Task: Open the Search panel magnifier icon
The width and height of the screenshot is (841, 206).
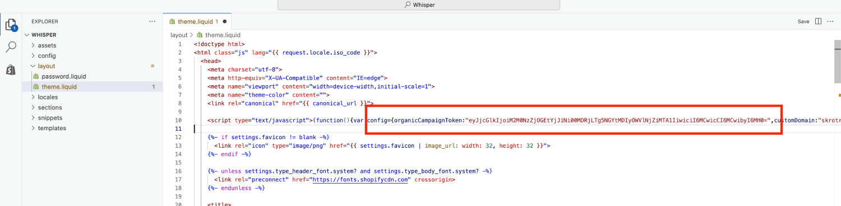Action: [11, 47]
